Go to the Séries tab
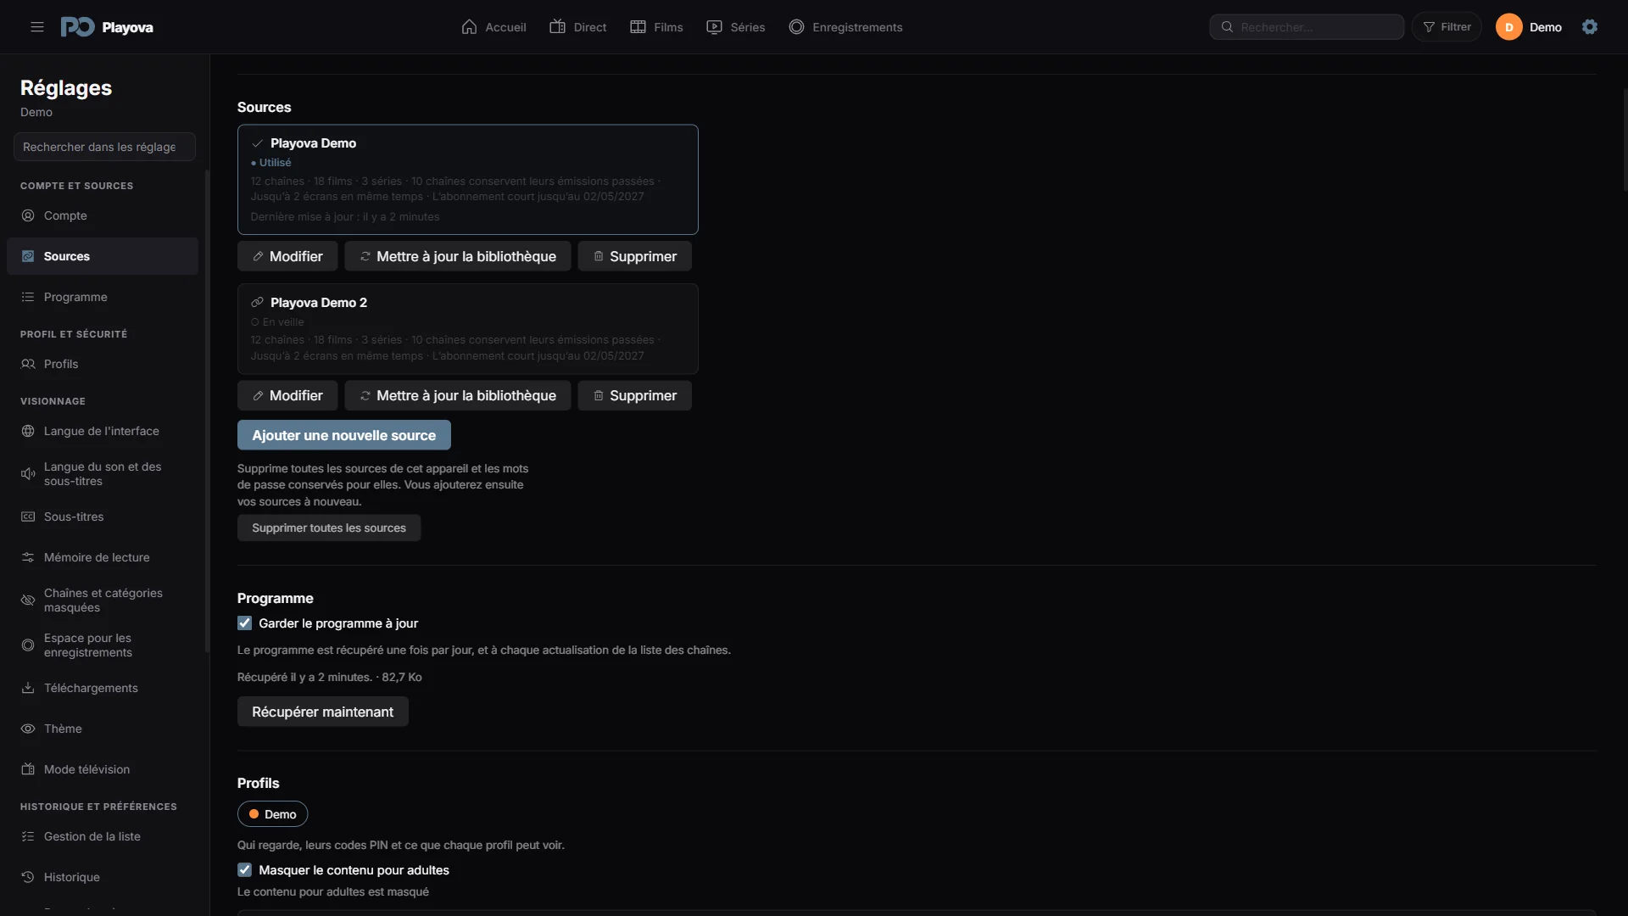 (x=736, y=27)
